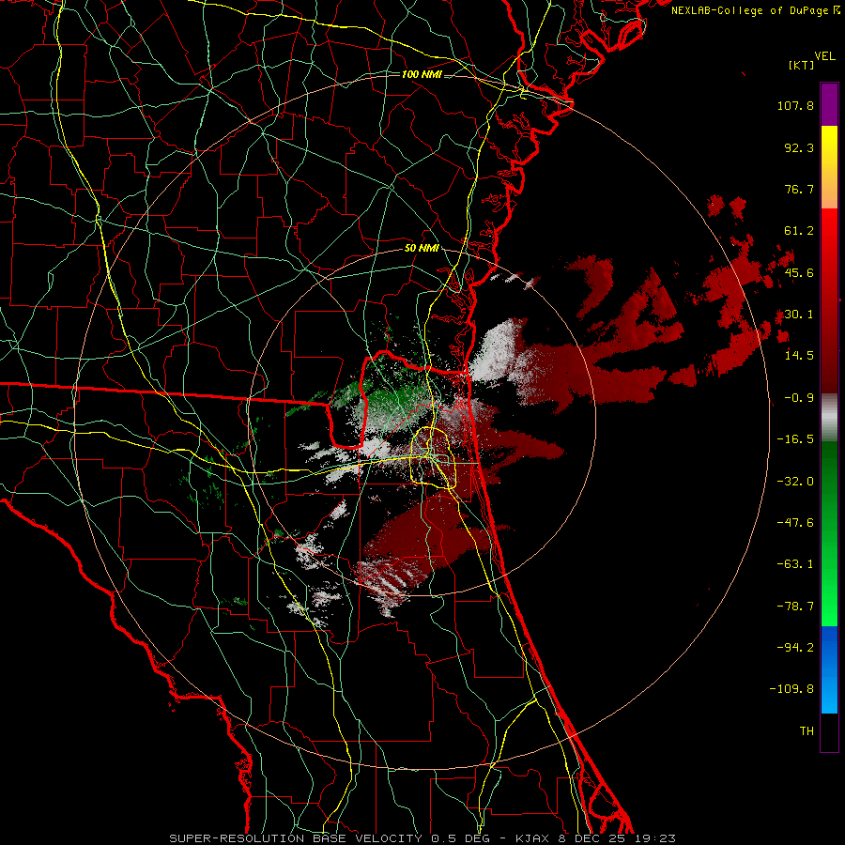Click the yellow segment of the color bar
Screen dimensions: 845x845
[x=829, y=167]
